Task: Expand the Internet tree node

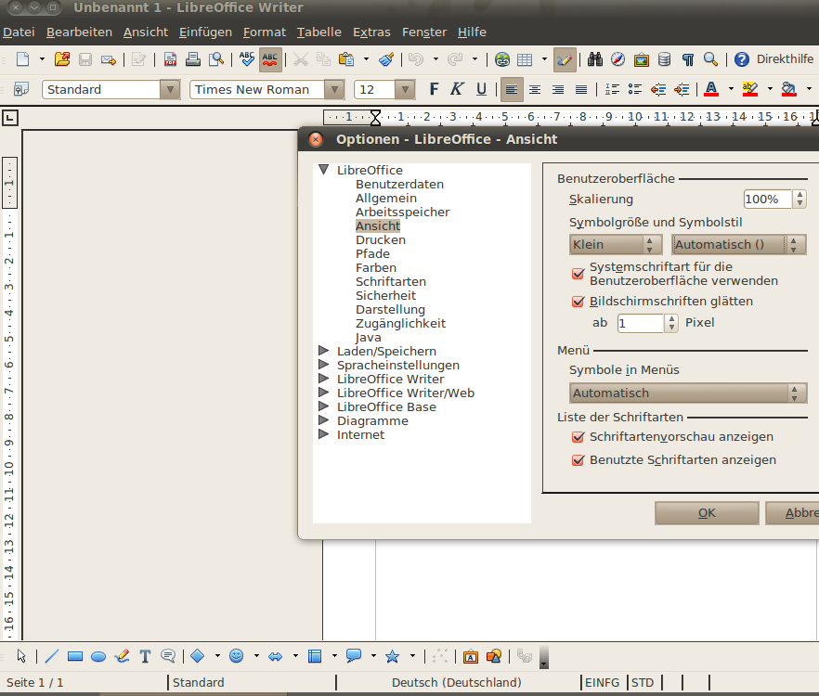Action: [324, 434]
